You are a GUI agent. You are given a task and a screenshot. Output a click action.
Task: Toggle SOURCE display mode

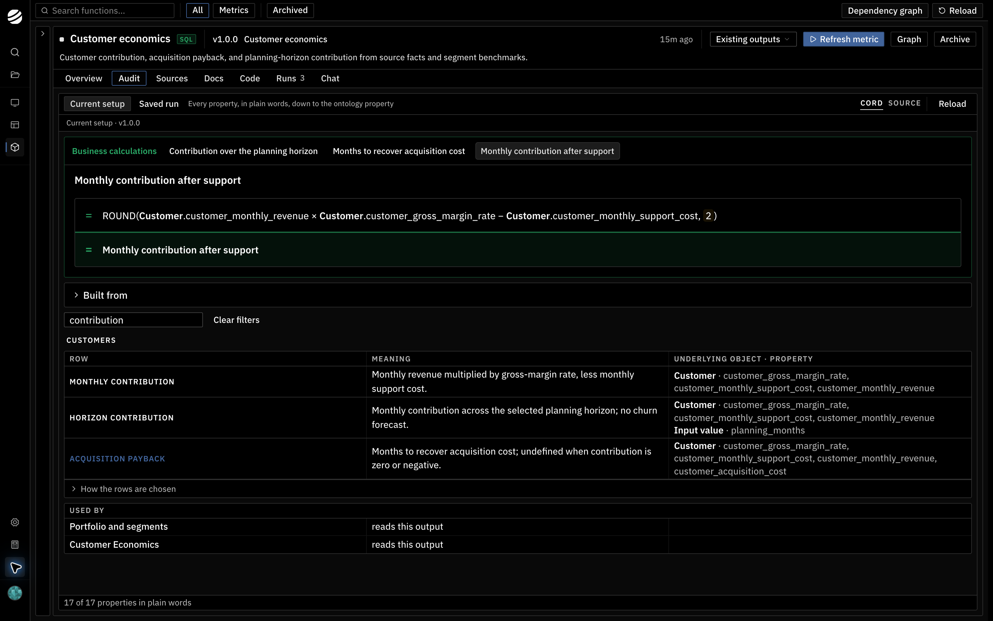tap(904, 103)
